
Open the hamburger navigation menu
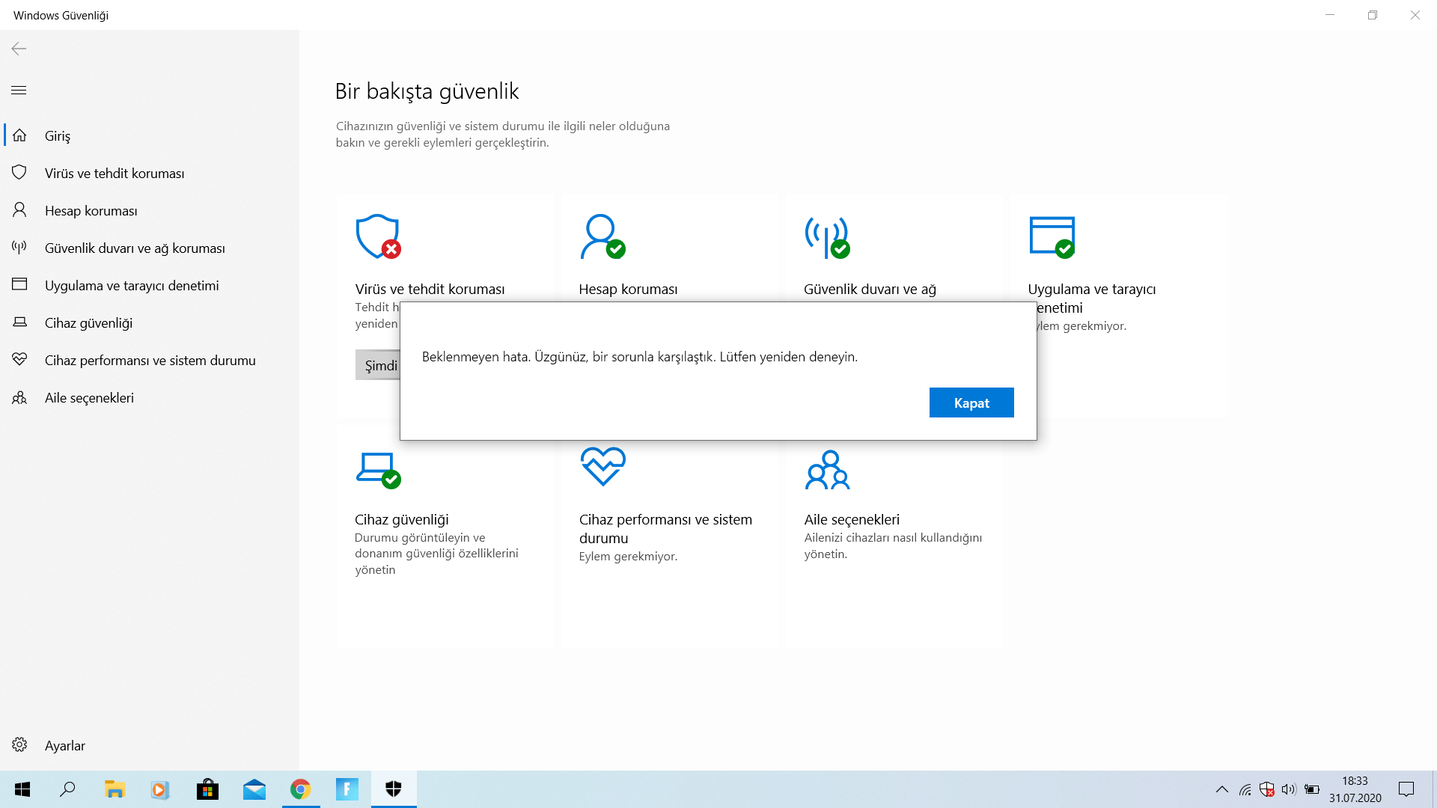coord(19,91)
